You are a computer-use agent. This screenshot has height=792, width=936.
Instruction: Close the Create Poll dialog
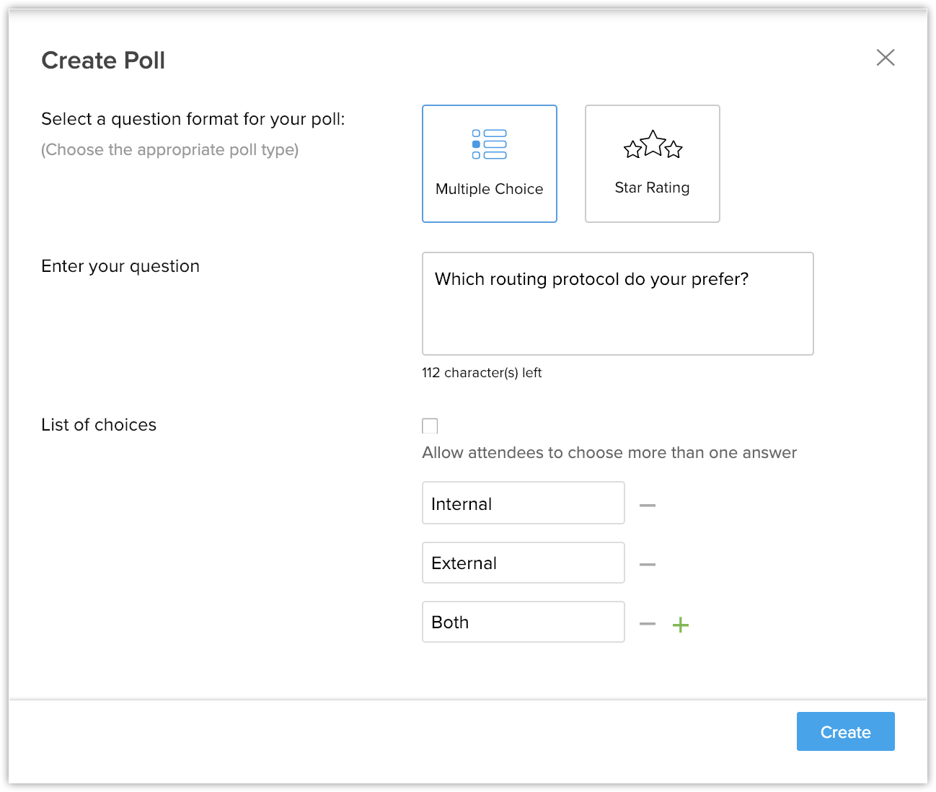pyautogui.click(x=886, y=58)
